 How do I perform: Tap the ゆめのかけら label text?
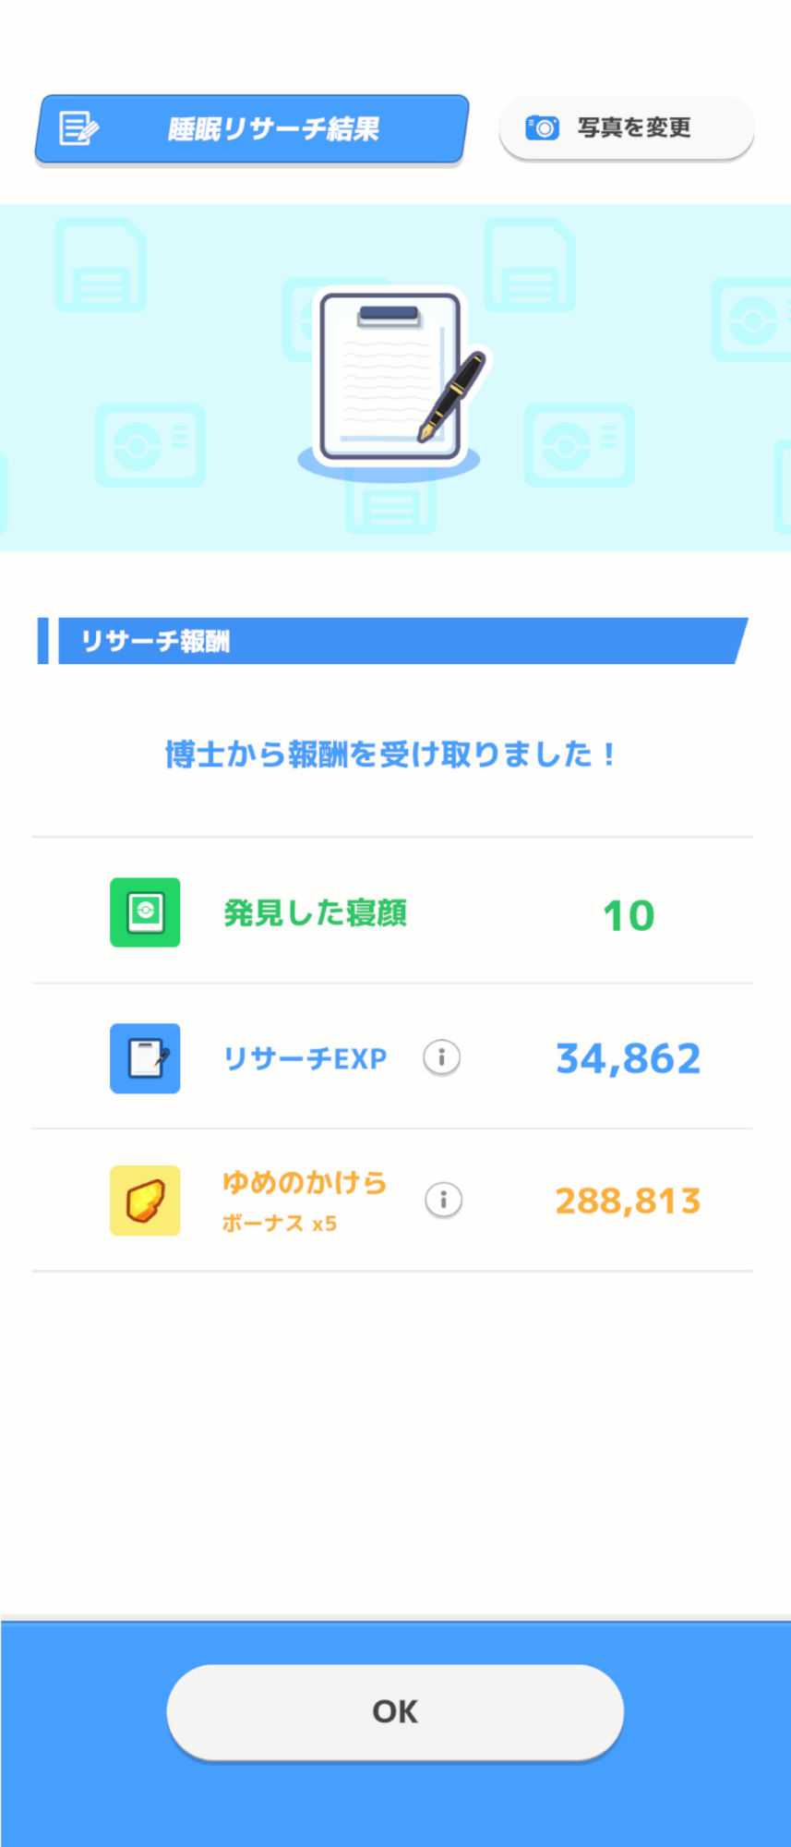pos(305,1182)
